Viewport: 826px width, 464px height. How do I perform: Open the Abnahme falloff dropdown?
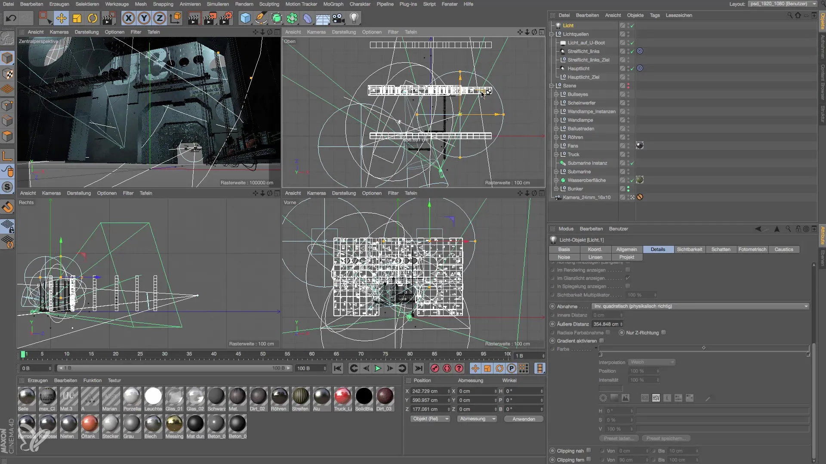tap(700, 306)
